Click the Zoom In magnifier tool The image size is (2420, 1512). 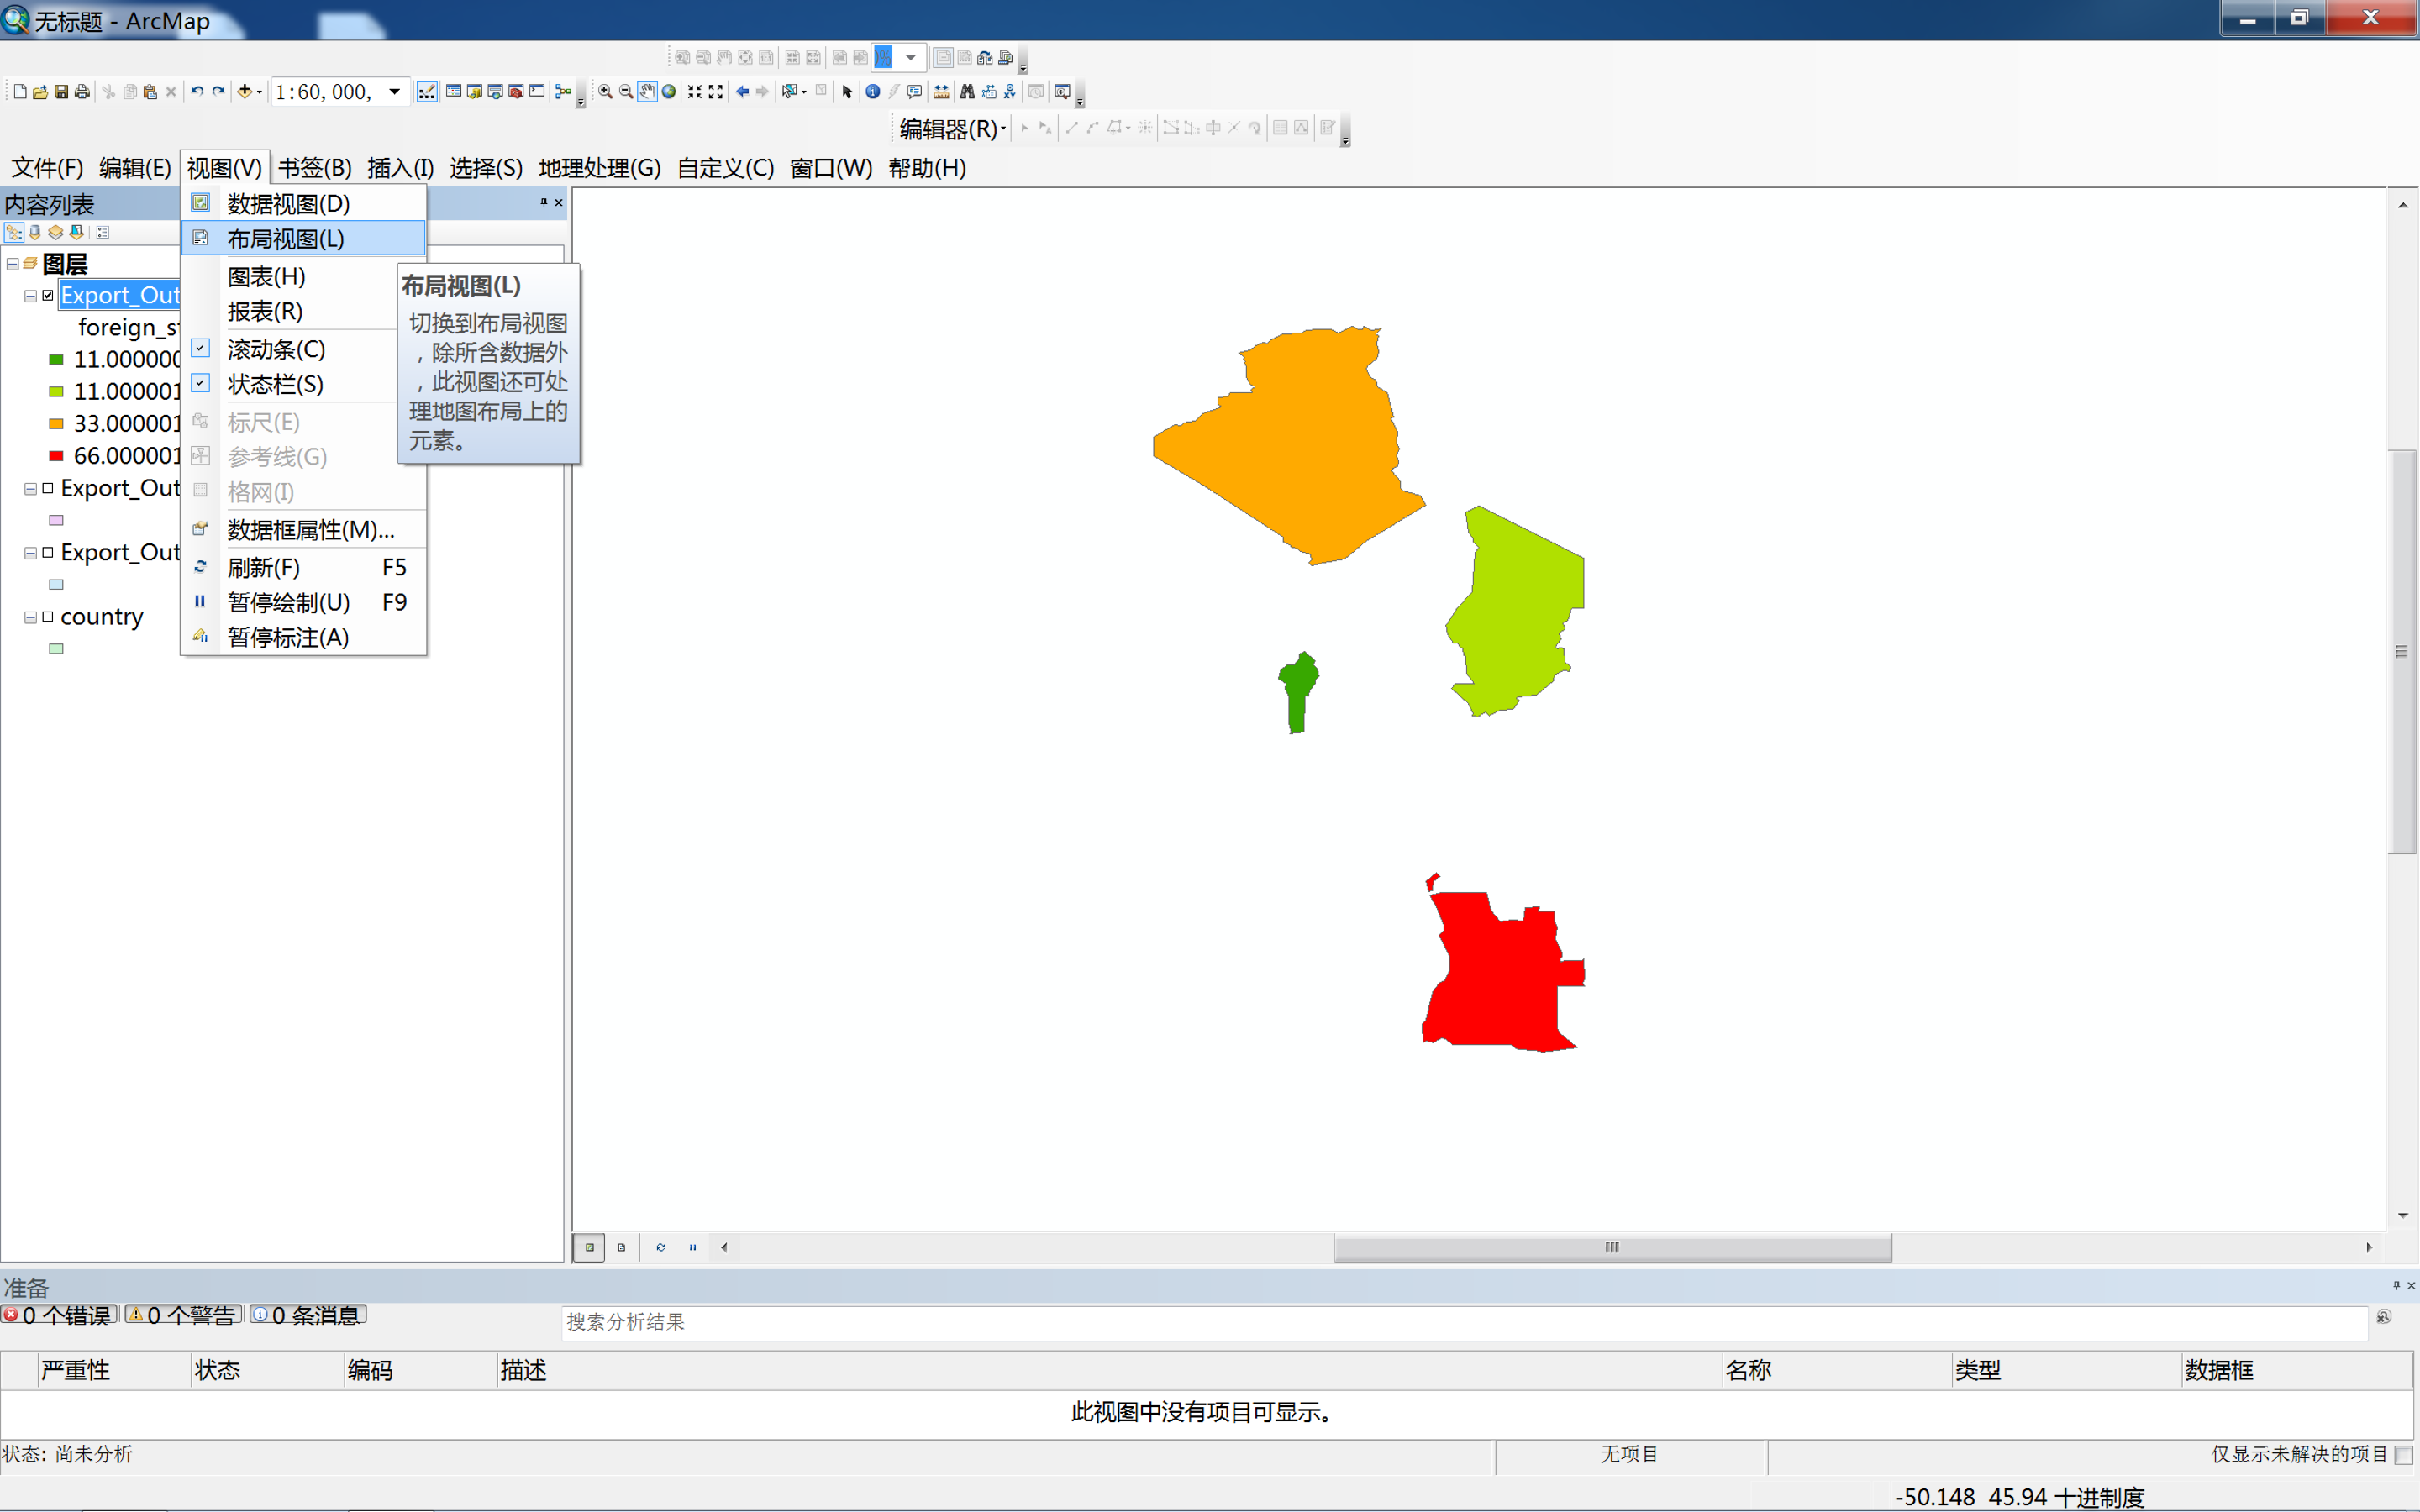[x=605, y=92]
